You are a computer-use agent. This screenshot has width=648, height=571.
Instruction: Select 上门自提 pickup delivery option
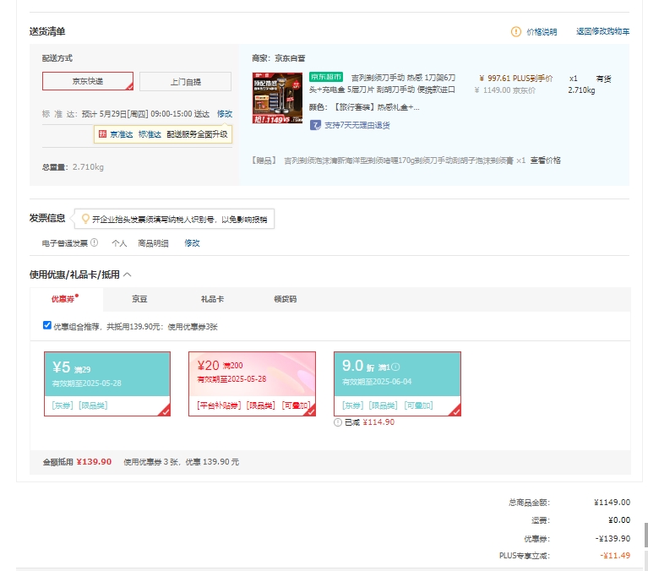click(185, 82)
